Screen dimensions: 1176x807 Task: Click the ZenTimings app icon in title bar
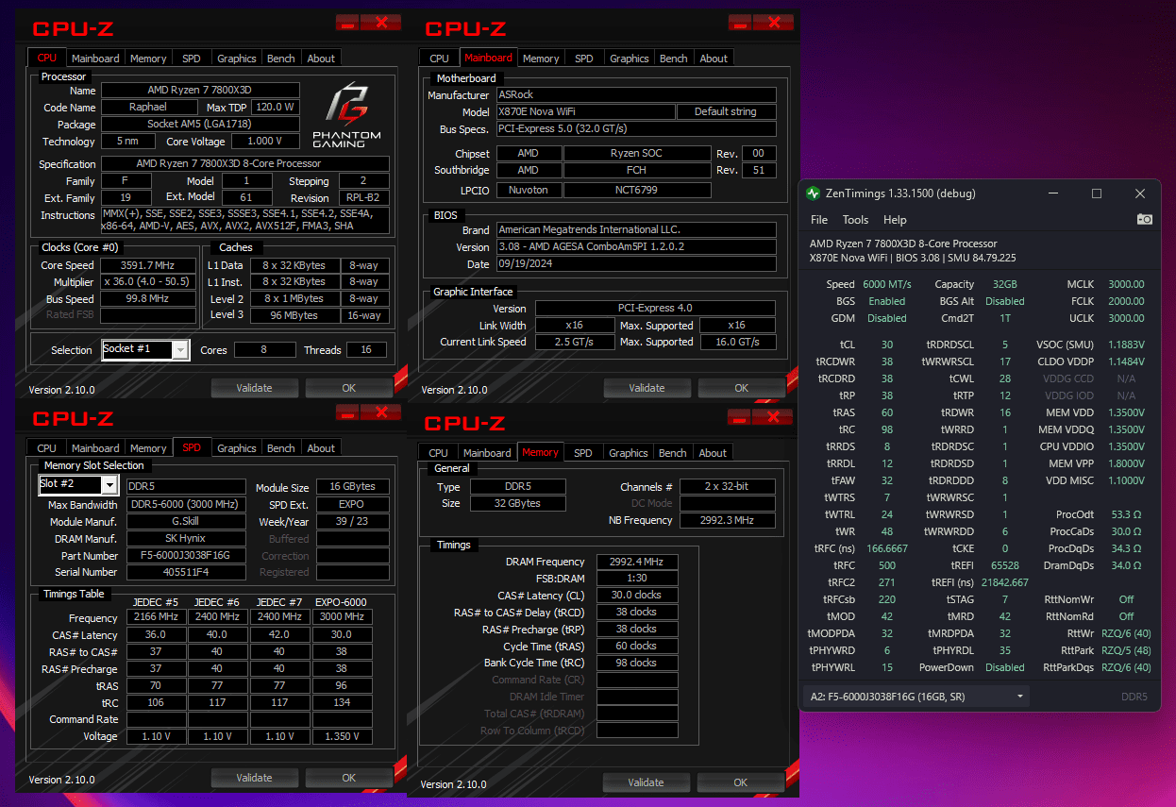click(x=814, y=193)
